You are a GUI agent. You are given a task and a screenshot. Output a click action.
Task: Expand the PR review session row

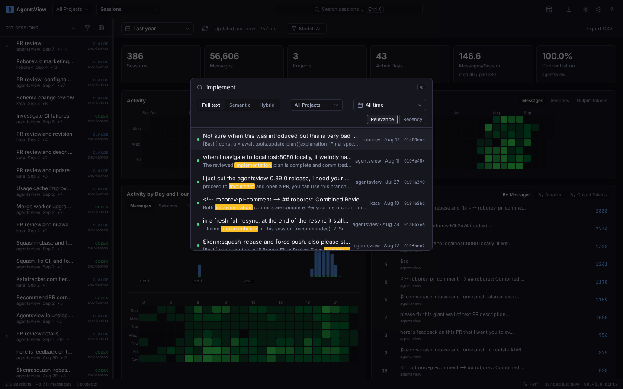tap(7, 46)
